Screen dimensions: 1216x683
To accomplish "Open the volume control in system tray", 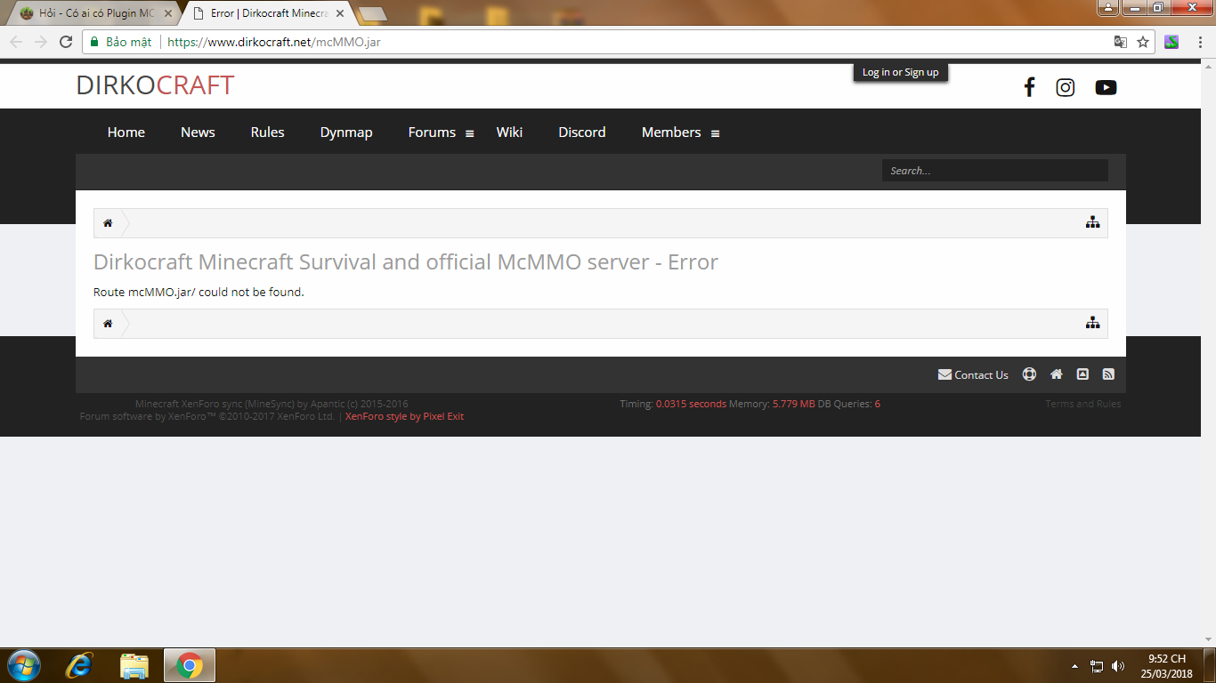I will point(1119,666).
